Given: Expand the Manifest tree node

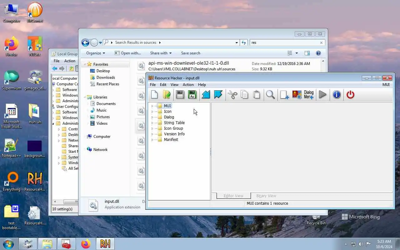Looking at the screenshot, I should tap(152, 140).
